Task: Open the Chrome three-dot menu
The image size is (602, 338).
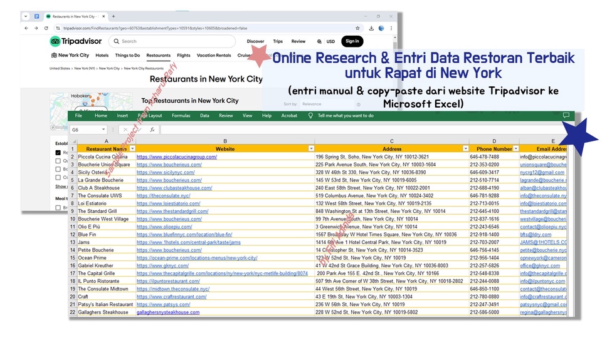Action: (391, 28)
